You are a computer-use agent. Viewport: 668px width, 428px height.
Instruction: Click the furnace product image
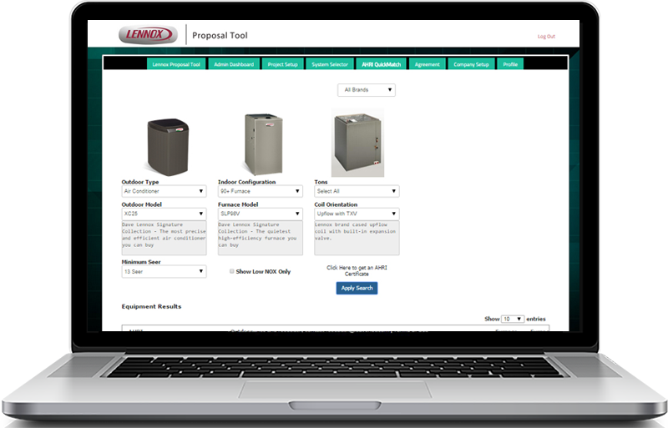259,144
